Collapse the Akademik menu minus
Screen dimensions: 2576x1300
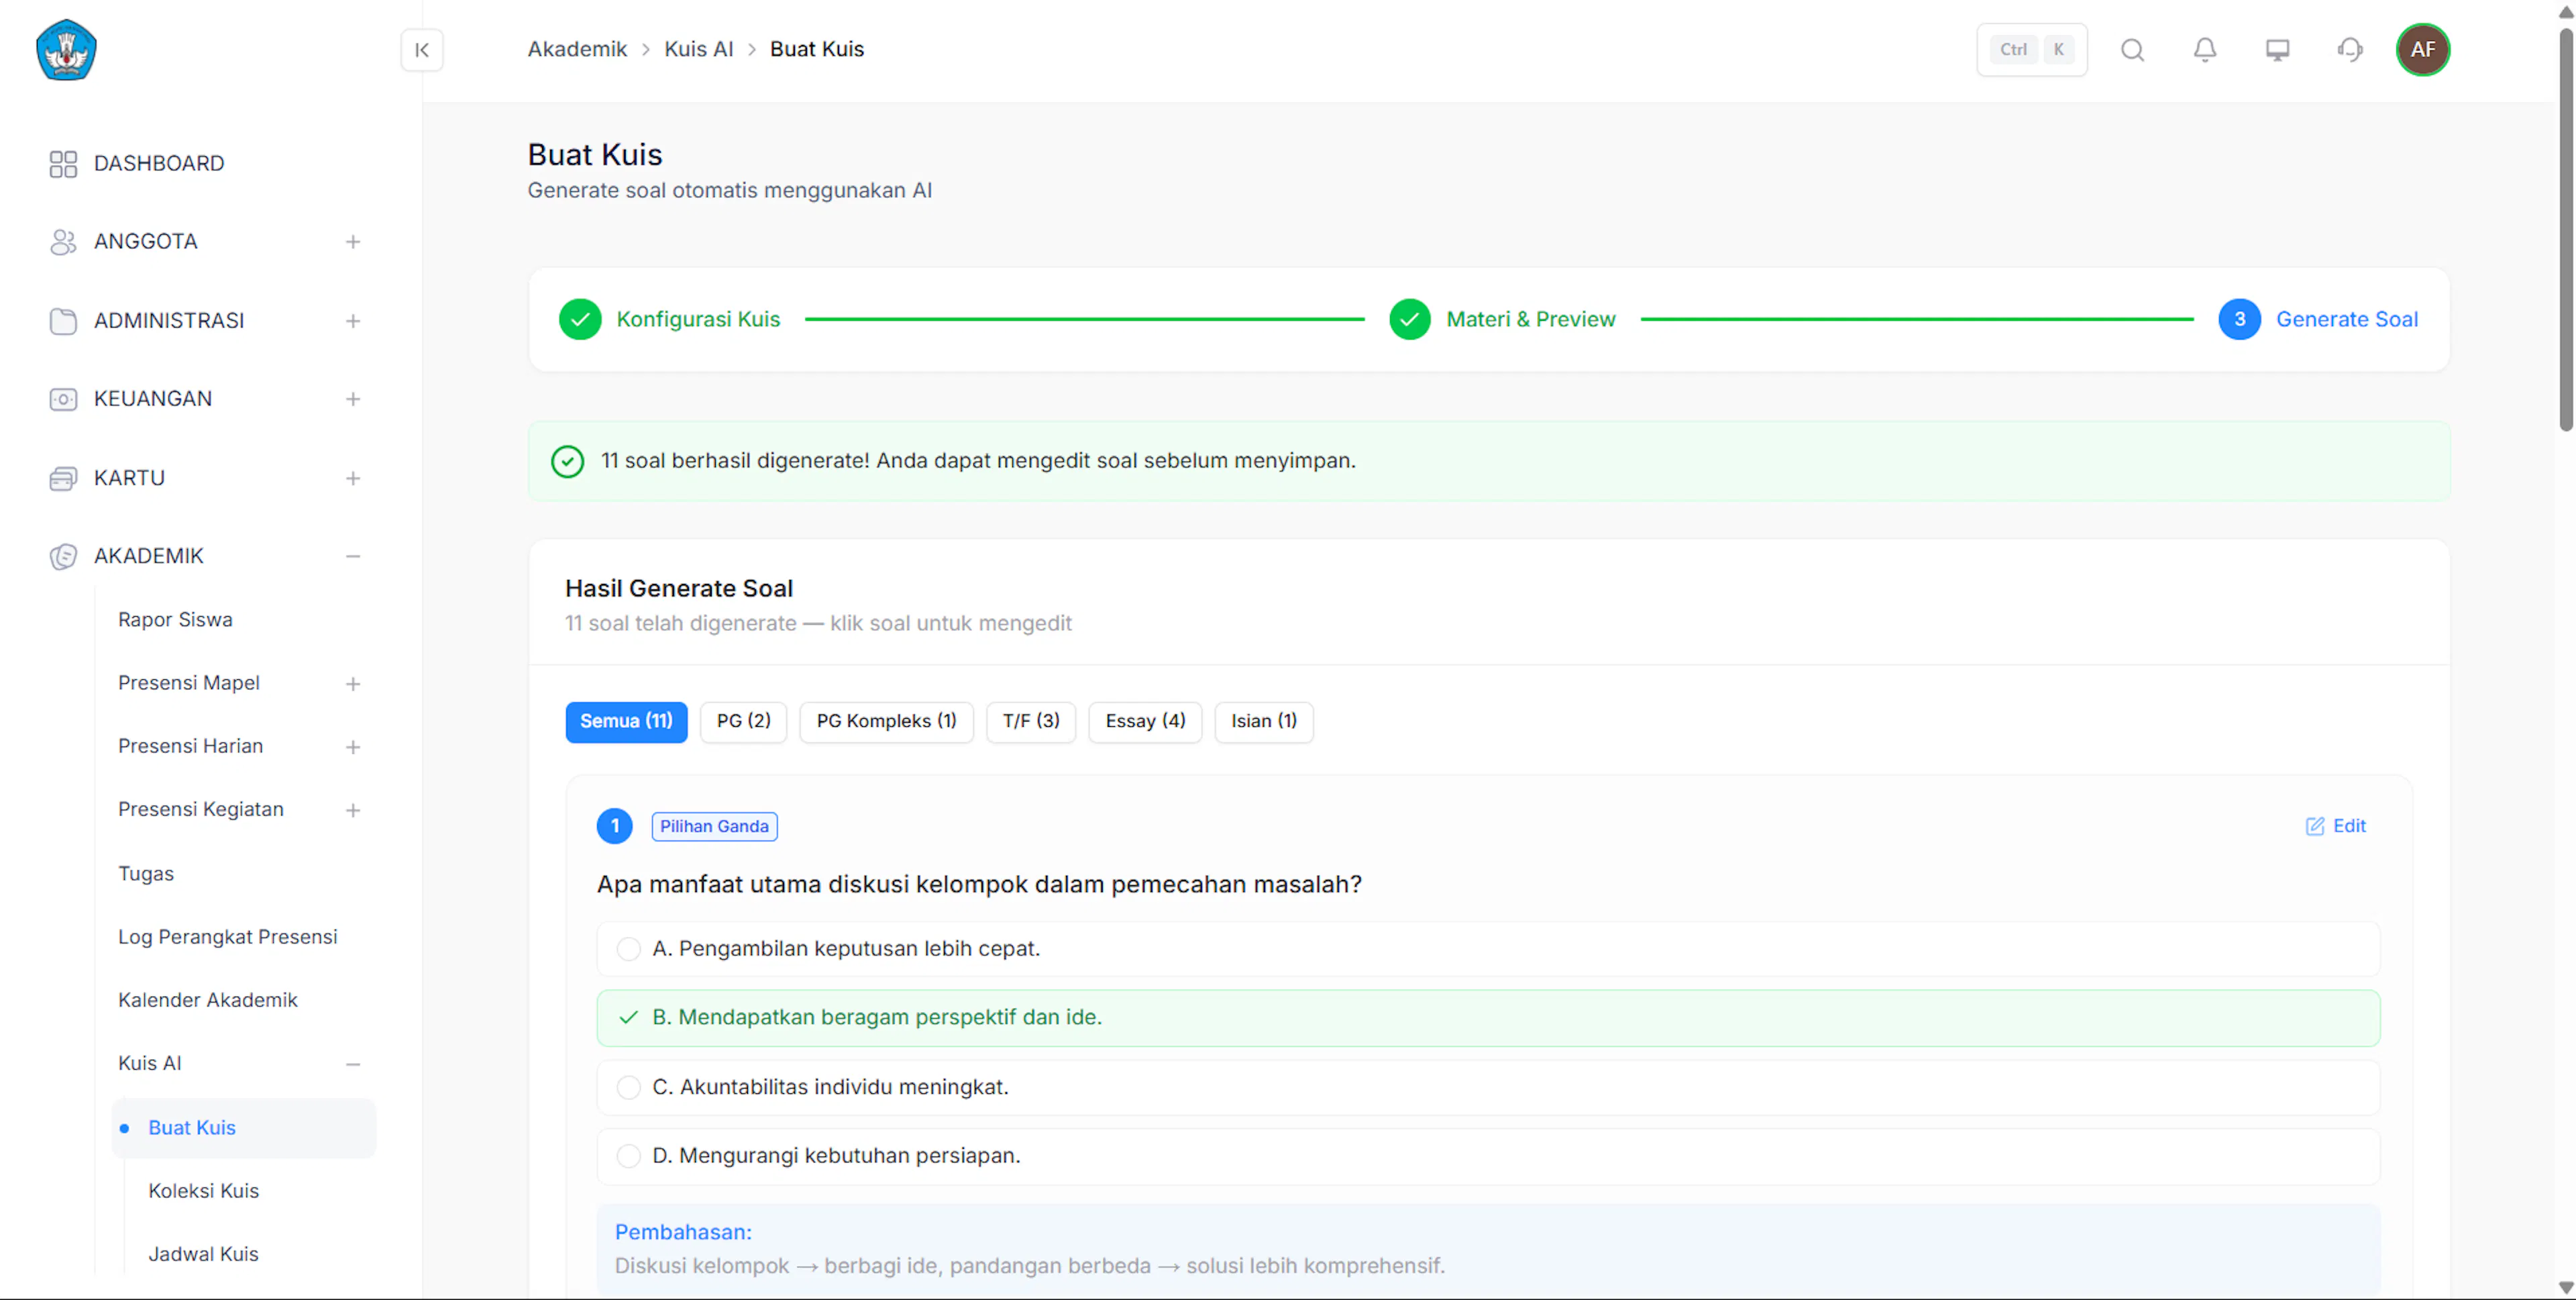click(x=353, y=556)
